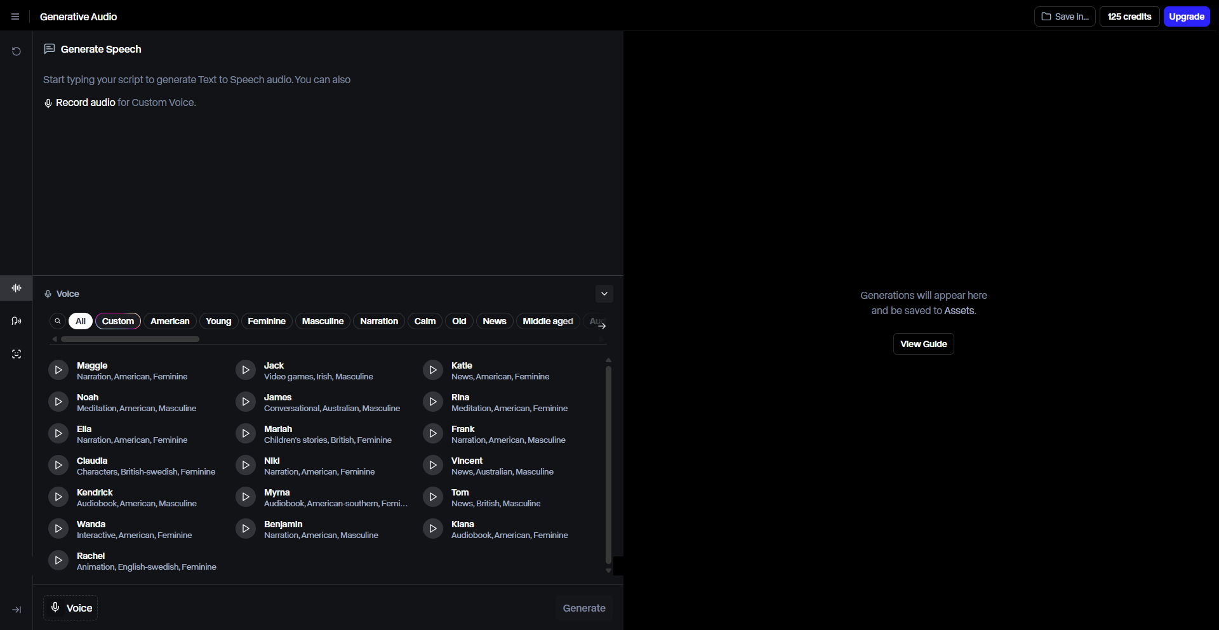Toggle the Feminine voice filter
The width and height of the screenshot is (1219, 630).
pyautogui.click(x=267, y=321)
